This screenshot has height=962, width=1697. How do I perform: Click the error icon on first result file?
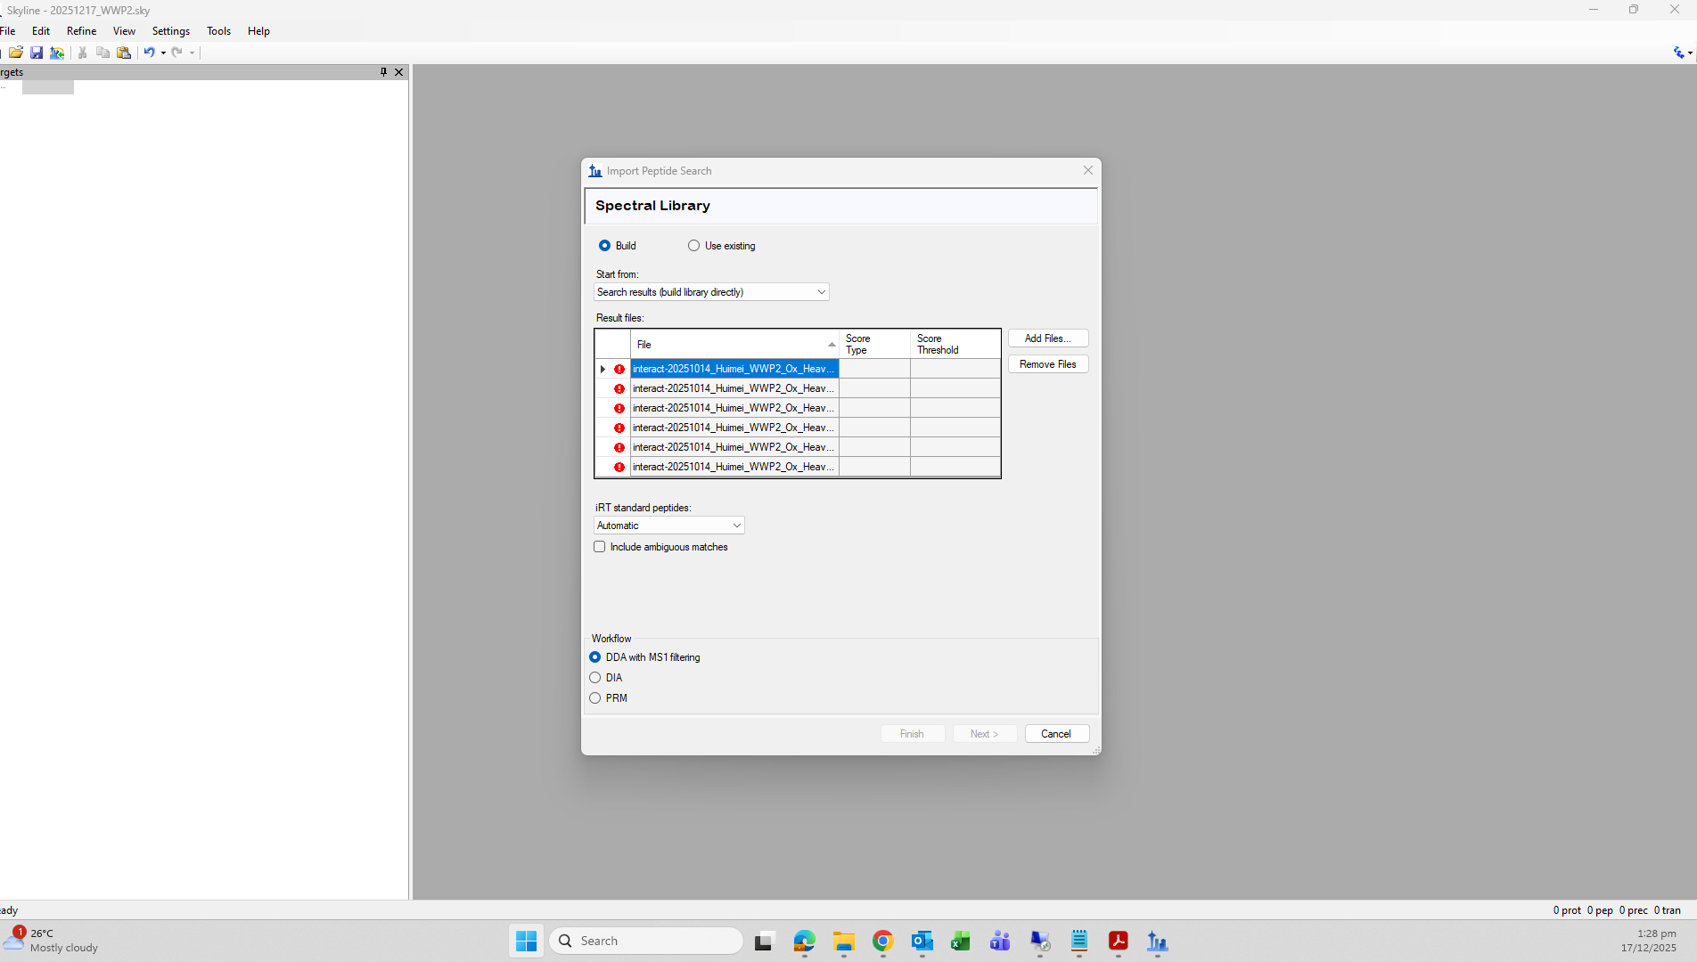(619, 369)
